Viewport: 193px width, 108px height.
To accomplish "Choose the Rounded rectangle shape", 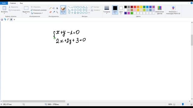I will (x=81, y=7).
